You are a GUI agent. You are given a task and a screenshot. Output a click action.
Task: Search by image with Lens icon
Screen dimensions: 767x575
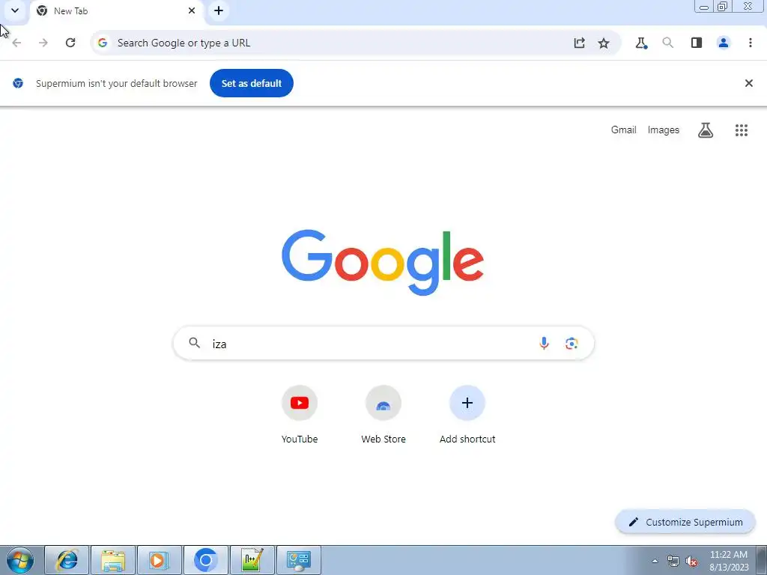click(x=572, y=343)
